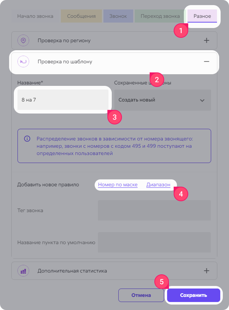
Task: Open the Сообщения tab
Action: pyautogui.click(x=81, y=16)
